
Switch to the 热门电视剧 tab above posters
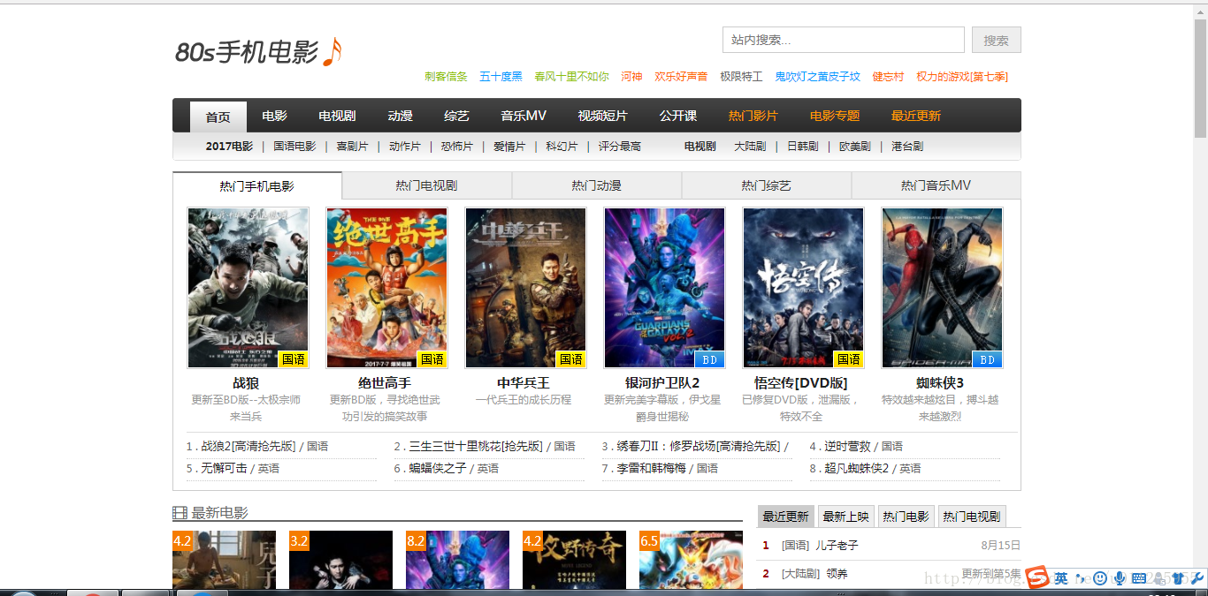click(426, 185)
